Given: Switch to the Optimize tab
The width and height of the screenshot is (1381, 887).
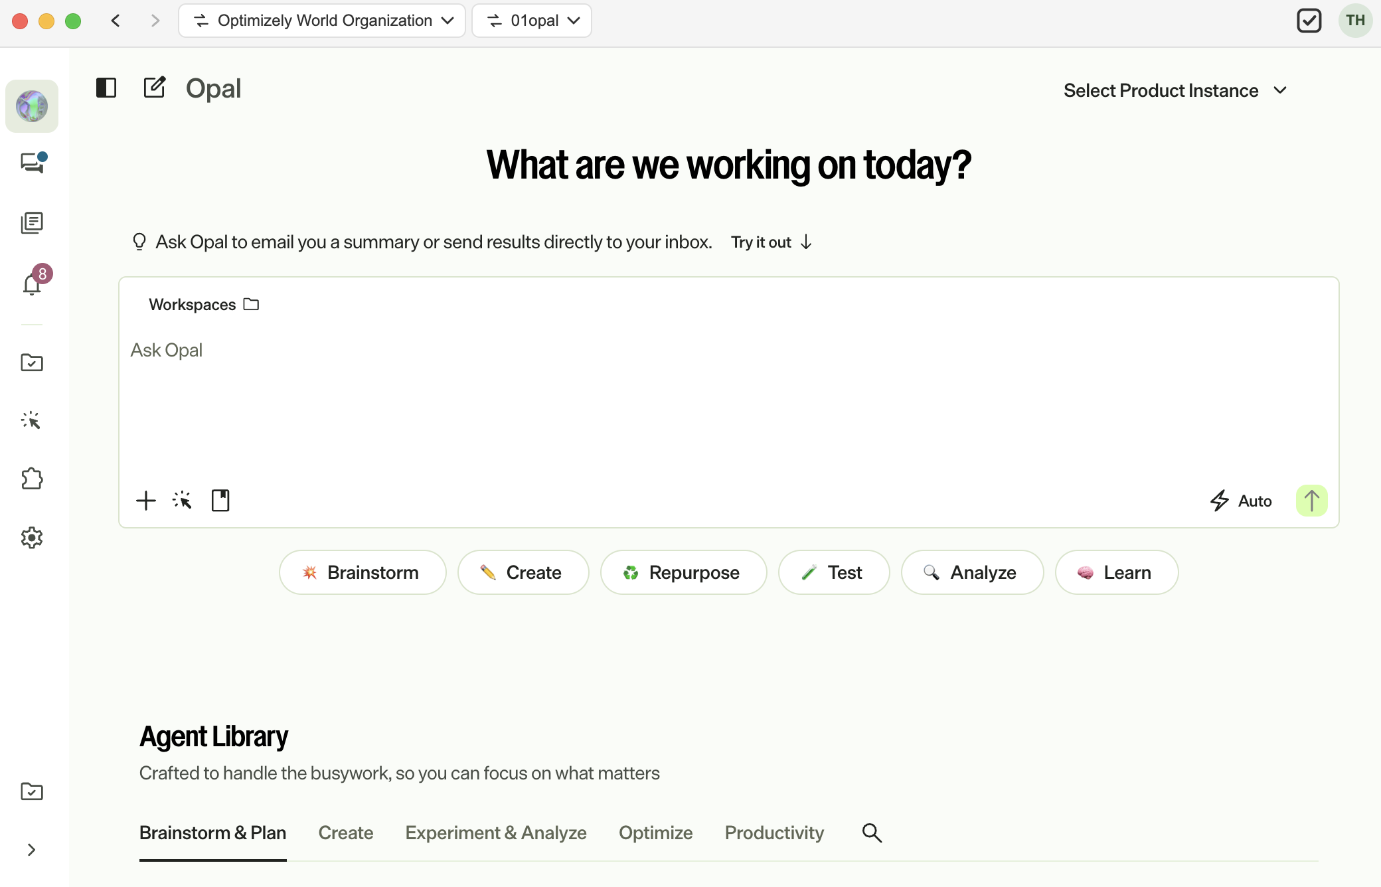Looking at the screenshot, I should (656, 833).
